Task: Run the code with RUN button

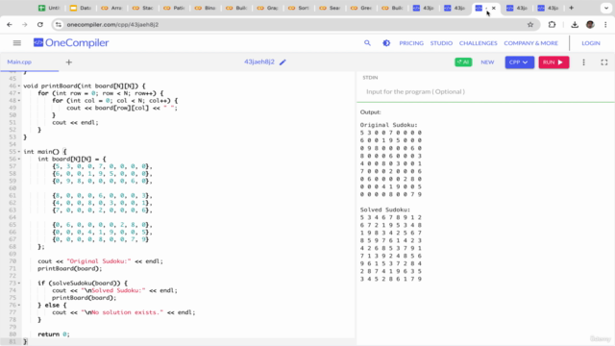Action: (553, 62)
